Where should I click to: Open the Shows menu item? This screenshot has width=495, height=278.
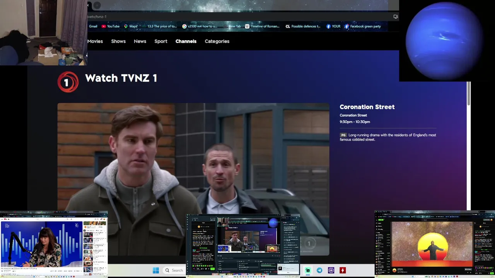[x=118, y=41]
